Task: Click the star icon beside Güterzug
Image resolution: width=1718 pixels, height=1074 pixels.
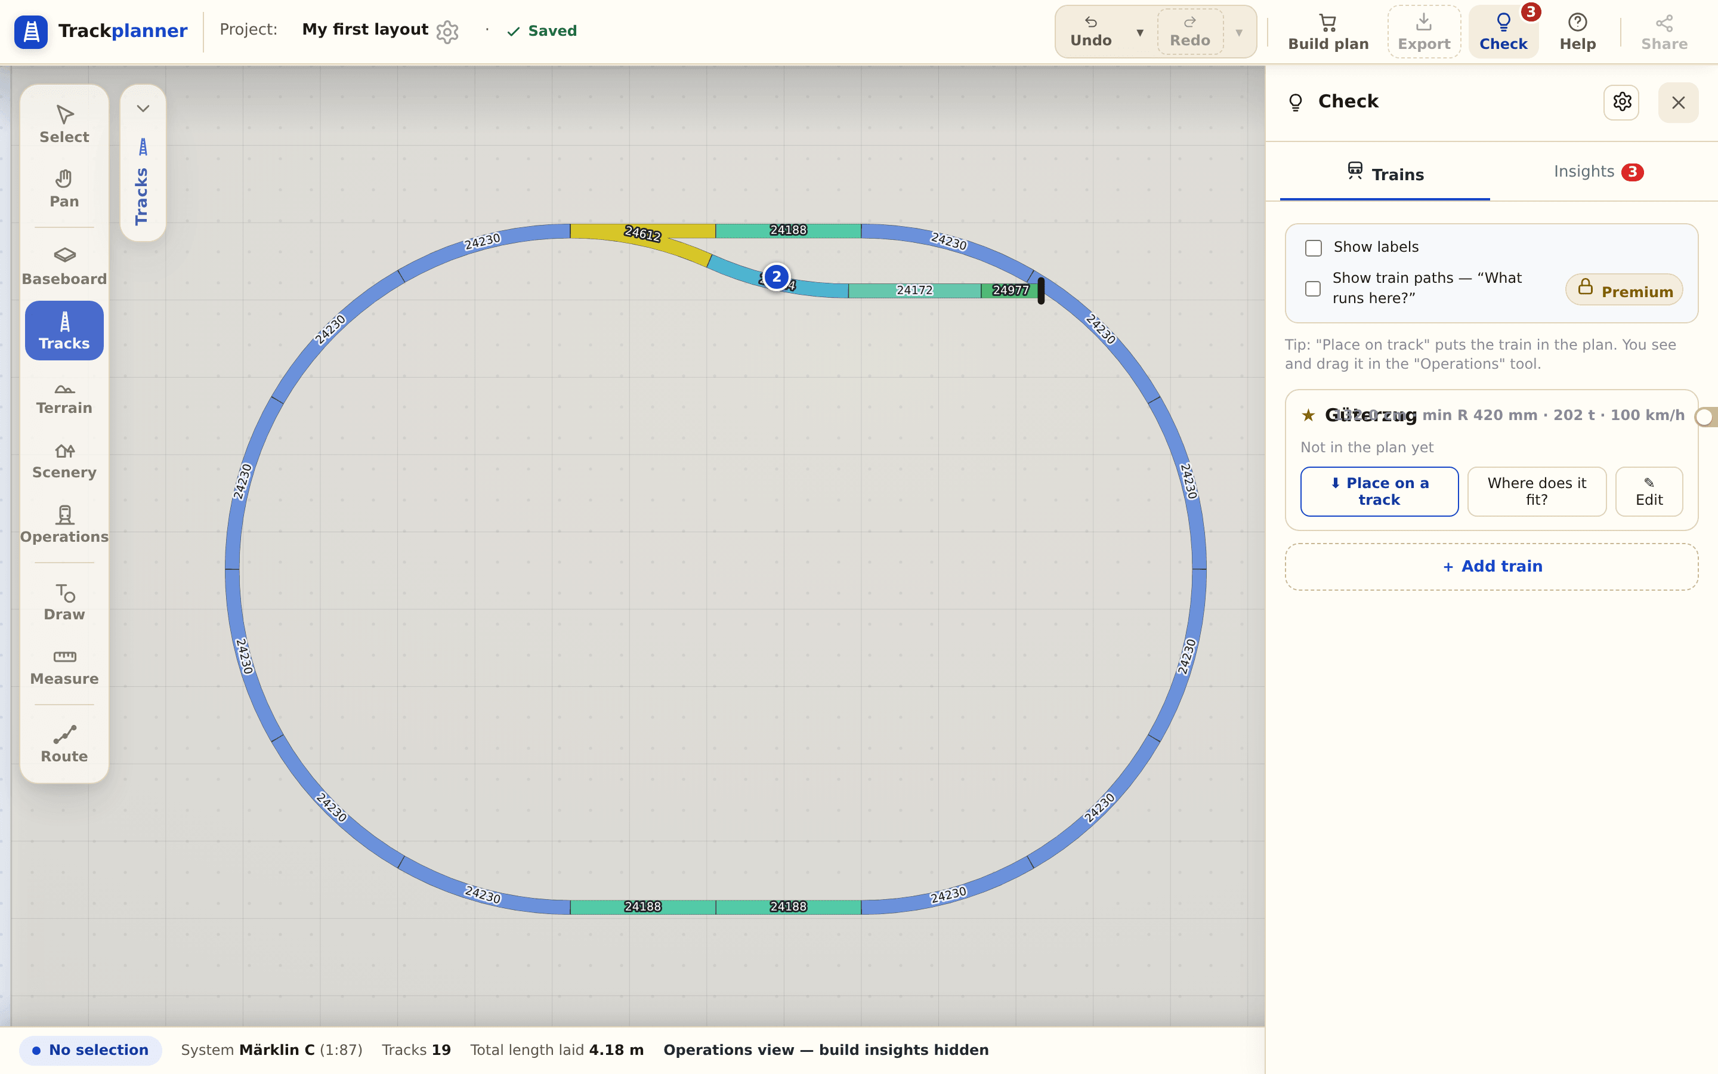Action: [1308, 415]
